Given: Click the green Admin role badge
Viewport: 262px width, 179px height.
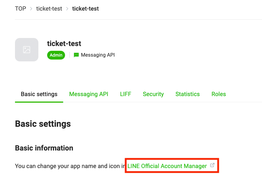Looking at the screenshot, I should (56, 55).
